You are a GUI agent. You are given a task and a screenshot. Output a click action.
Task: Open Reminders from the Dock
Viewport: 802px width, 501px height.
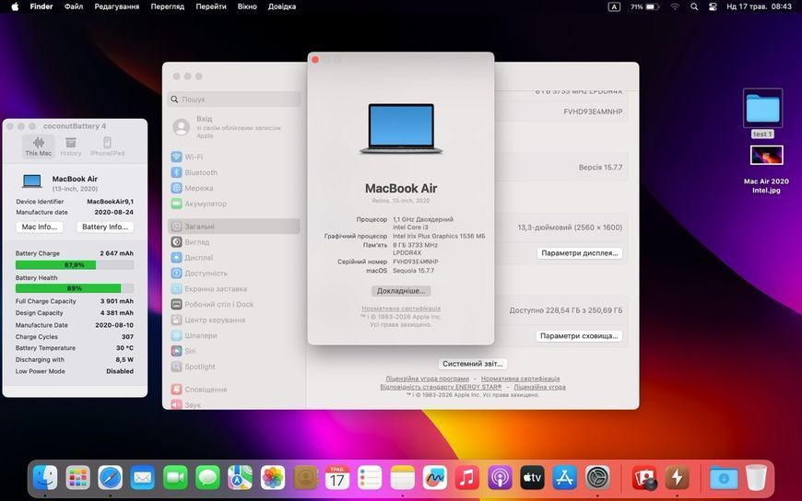click(370, 478)
